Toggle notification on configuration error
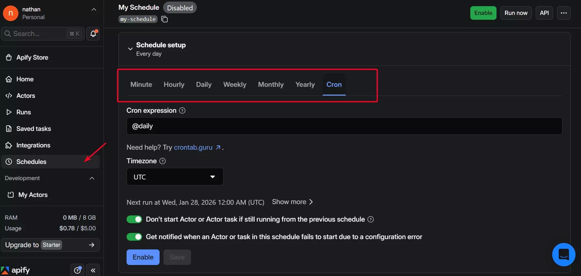The height and width of the screenshot is (276, 581). point(134,237)
